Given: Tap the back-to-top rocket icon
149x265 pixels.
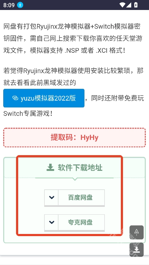Looking at the screenshot, I should (x=137, y=232).
